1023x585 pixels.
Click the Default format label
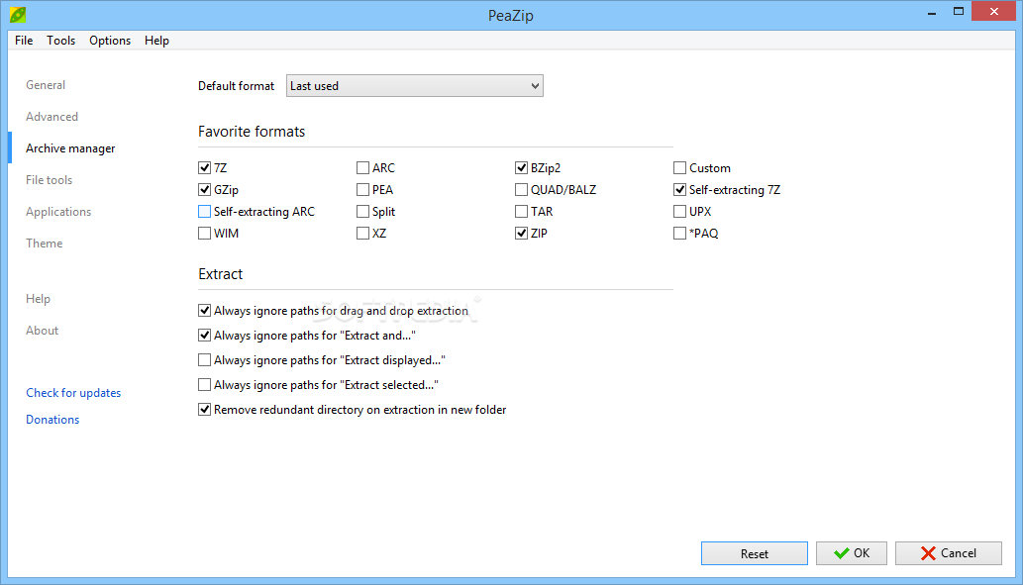click(x=236, y=86)
